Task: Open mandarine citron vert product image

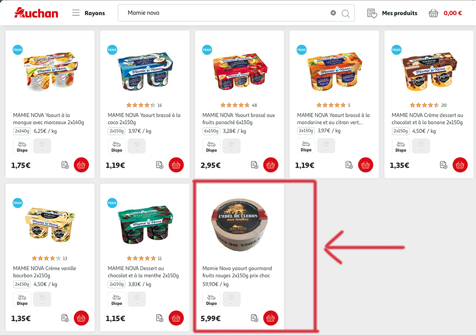Action: (335, 71)
